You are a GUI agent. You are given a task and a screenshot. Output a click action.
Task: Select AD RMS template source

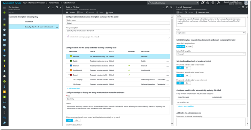pyautogui.click(x=189, y=46)
